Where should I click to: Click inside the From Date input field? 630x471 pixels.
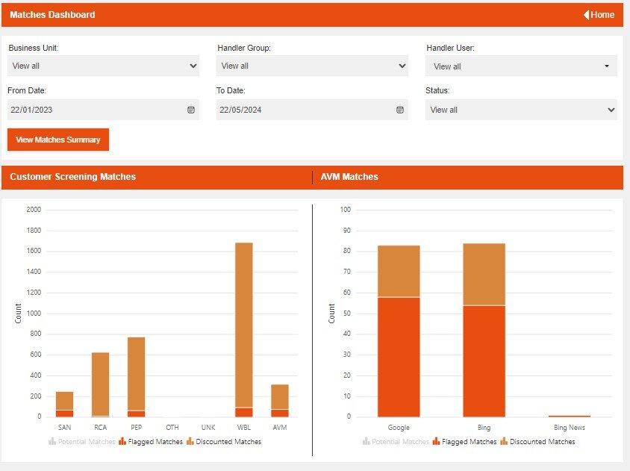(90, 109)
